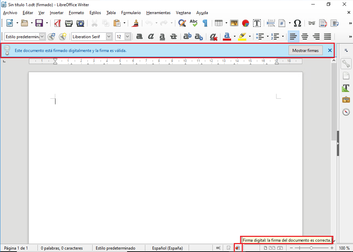Open the Find and Replace tool
The width and height of the screenshot is (353, 252).
click(x=182, y=23)
